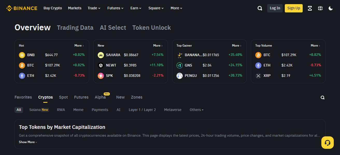Click the PENGU price $0.011256
The image size is (340, 155).
pos(211,76)
